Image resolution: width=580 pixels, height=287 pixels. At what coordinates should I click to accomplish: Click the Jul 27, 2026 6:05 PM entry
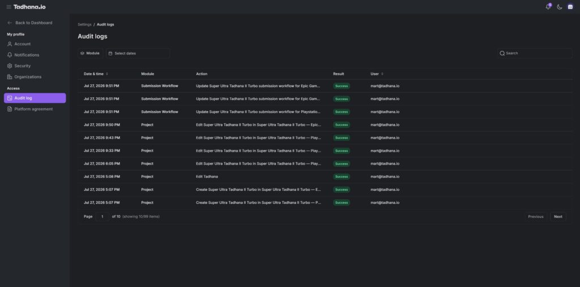coord(102,164)
